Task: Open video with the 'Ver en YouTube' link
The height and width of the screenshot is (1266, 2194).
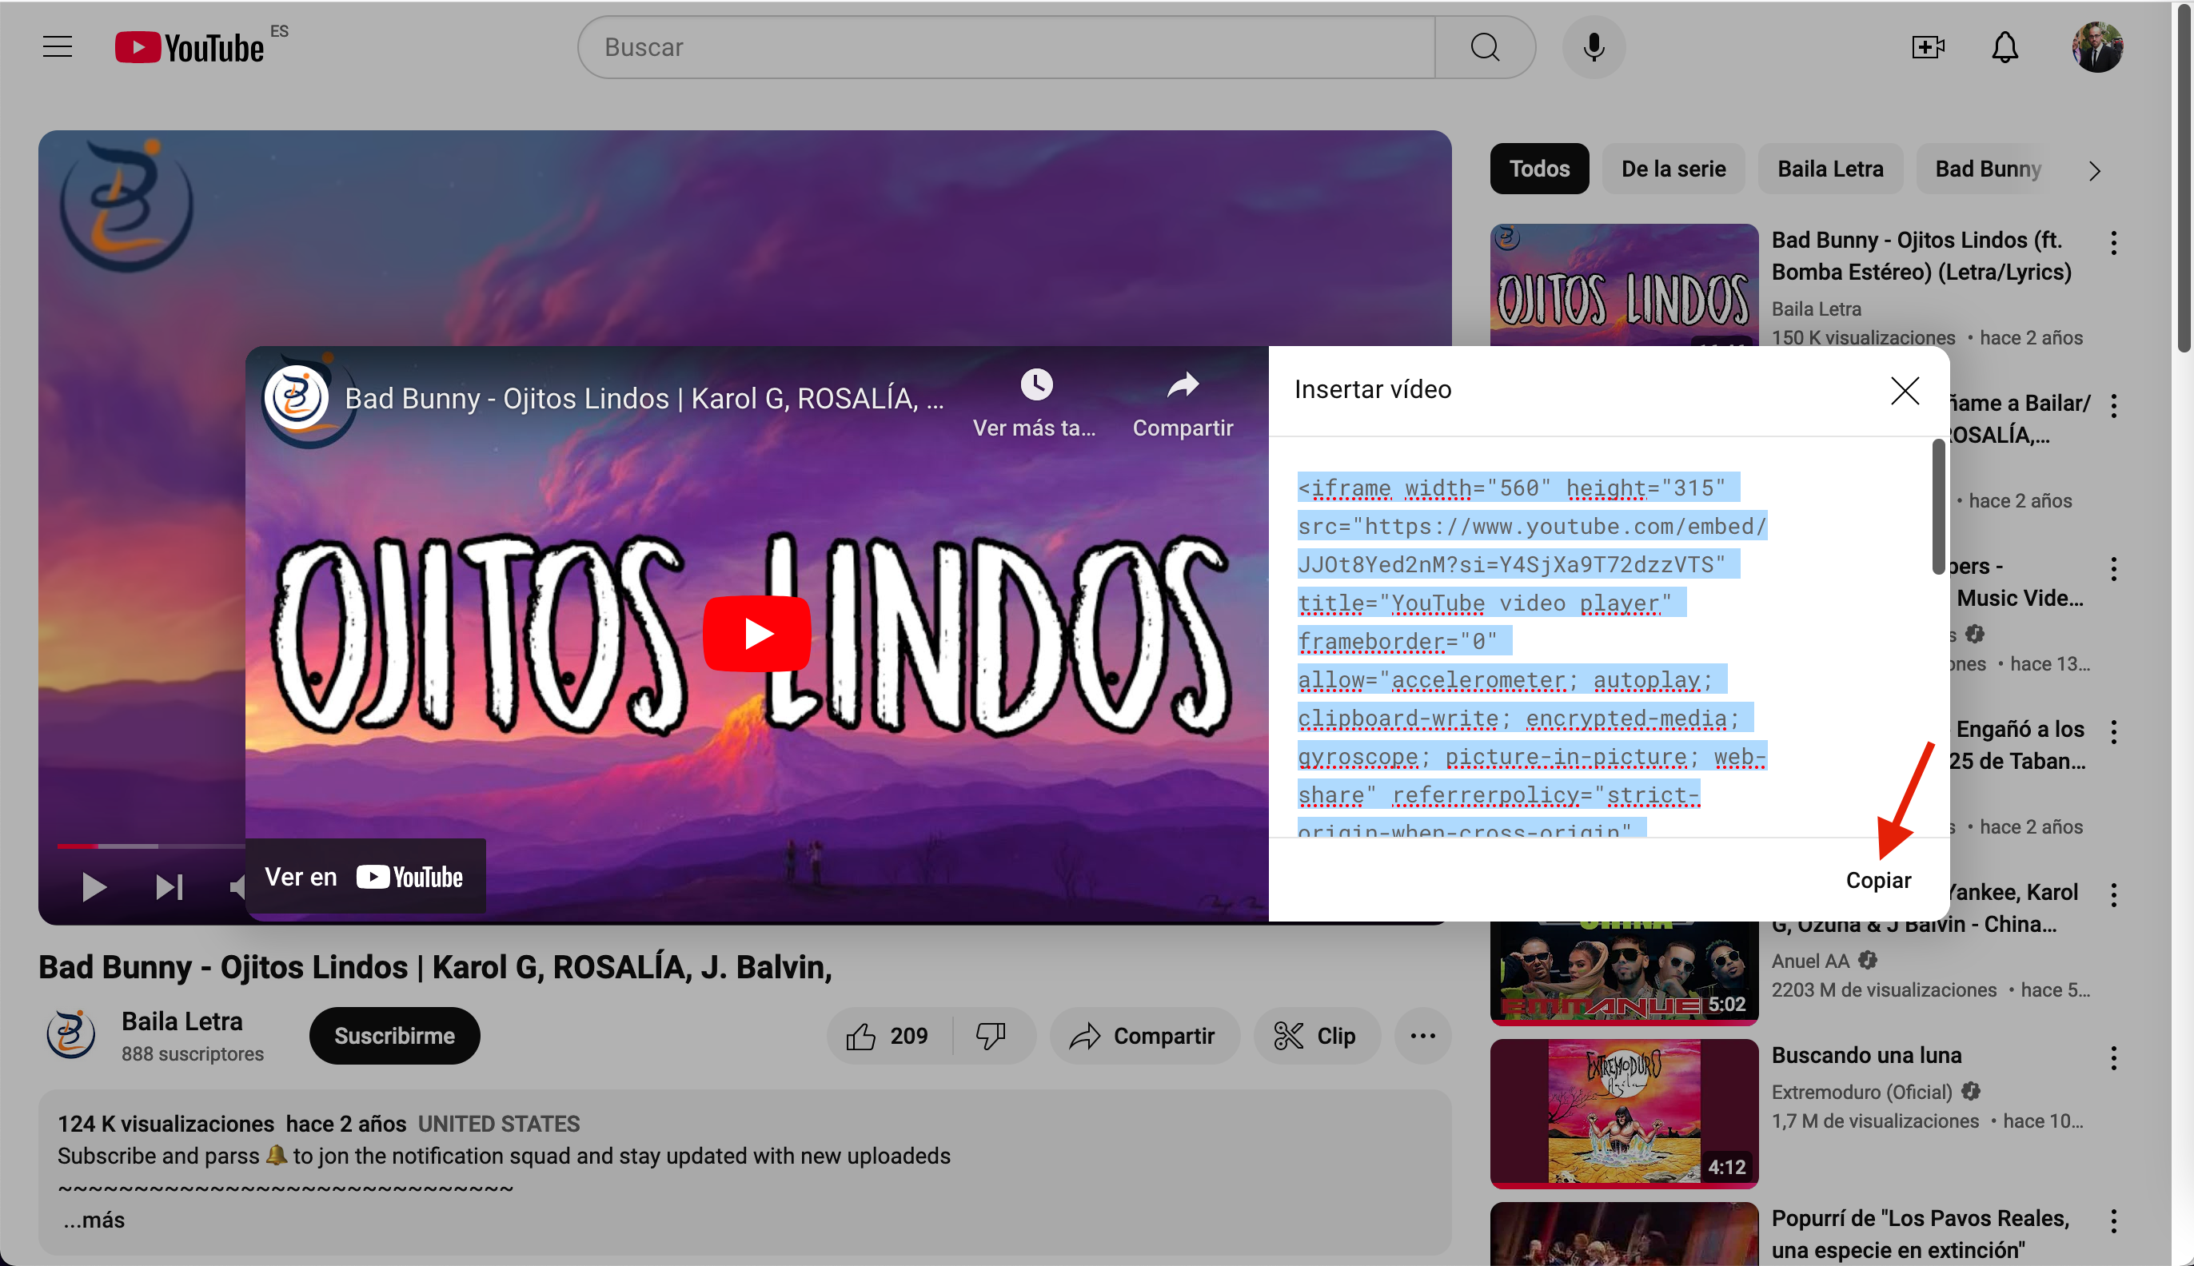Action: 365,876
